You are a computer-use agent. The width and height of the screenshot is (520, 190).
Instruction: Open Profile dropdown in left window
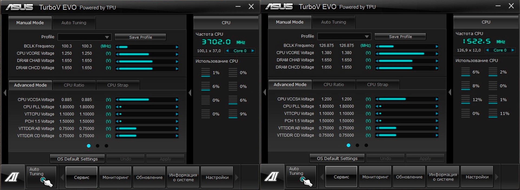pyautogui.click(x=84, y=37)
